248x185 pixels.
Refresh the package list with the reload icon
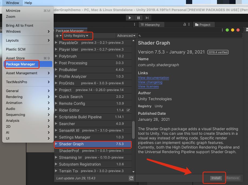tap(131, 178)
